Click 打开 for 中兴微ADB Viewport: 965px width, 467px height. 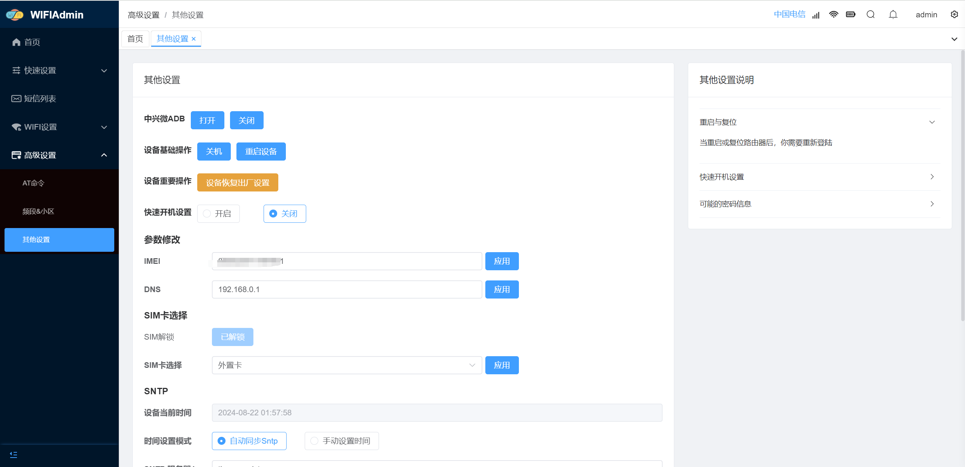click(x=207, y=120)
